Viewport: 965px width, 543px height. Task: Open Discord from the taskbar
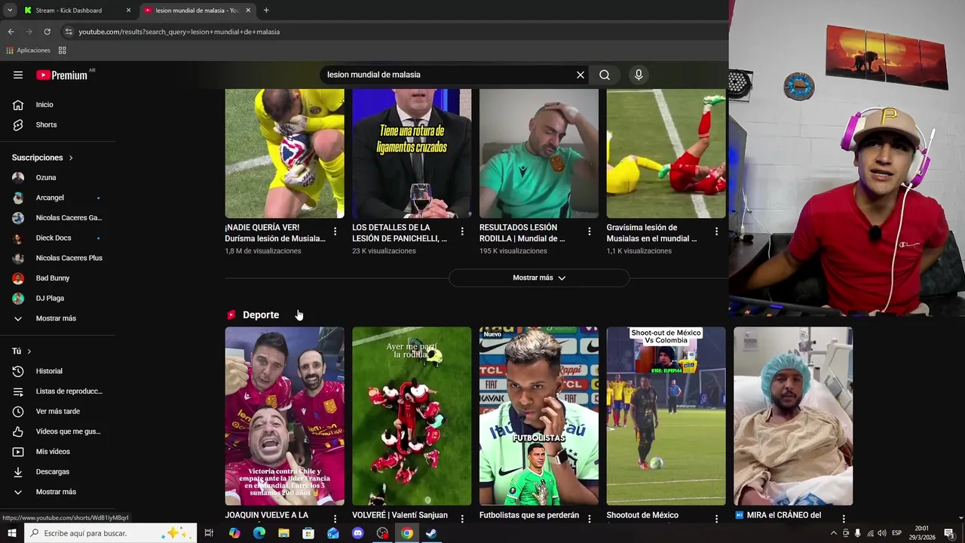click(357, 533)
